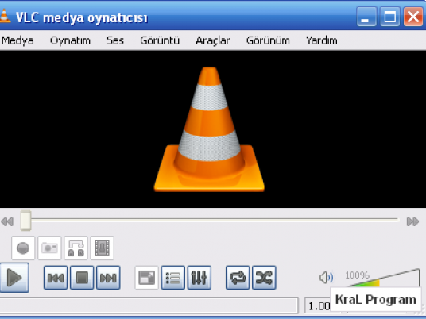Screen dimensions: 426x319
Task: Open the Görünüm menu
Action: (268, 40)
